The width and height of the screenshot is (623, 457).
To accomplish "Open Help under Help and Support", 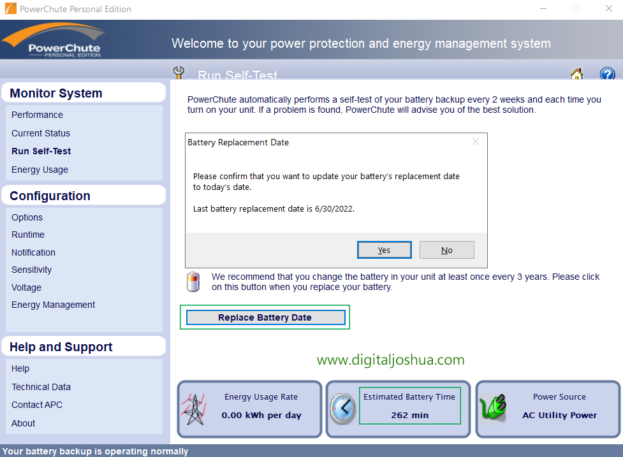I will (20, 368).
